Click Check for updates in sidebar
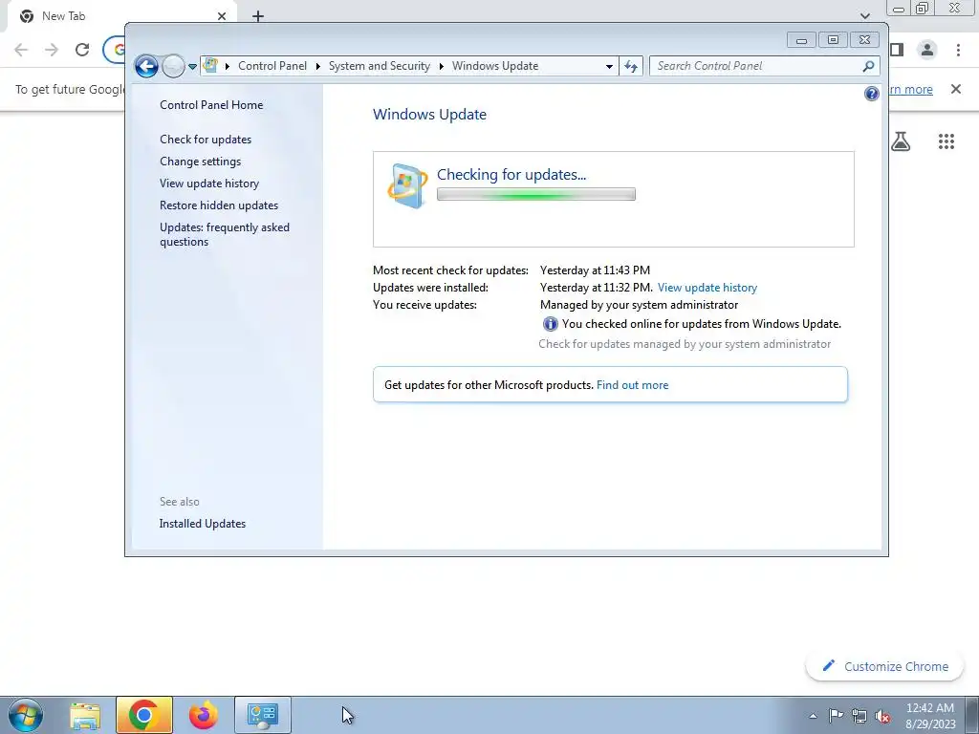The image size is (979, 734). tap(206, 140)
